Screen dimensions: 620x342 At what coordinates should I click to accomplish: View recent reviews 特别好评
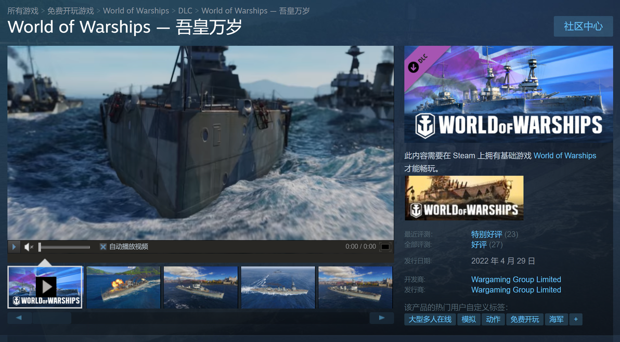click(x=486, y=234)
